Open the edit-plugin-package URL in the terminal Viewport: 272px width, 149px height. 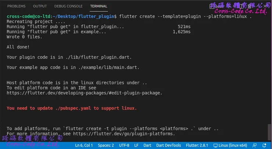coord(84,93)
